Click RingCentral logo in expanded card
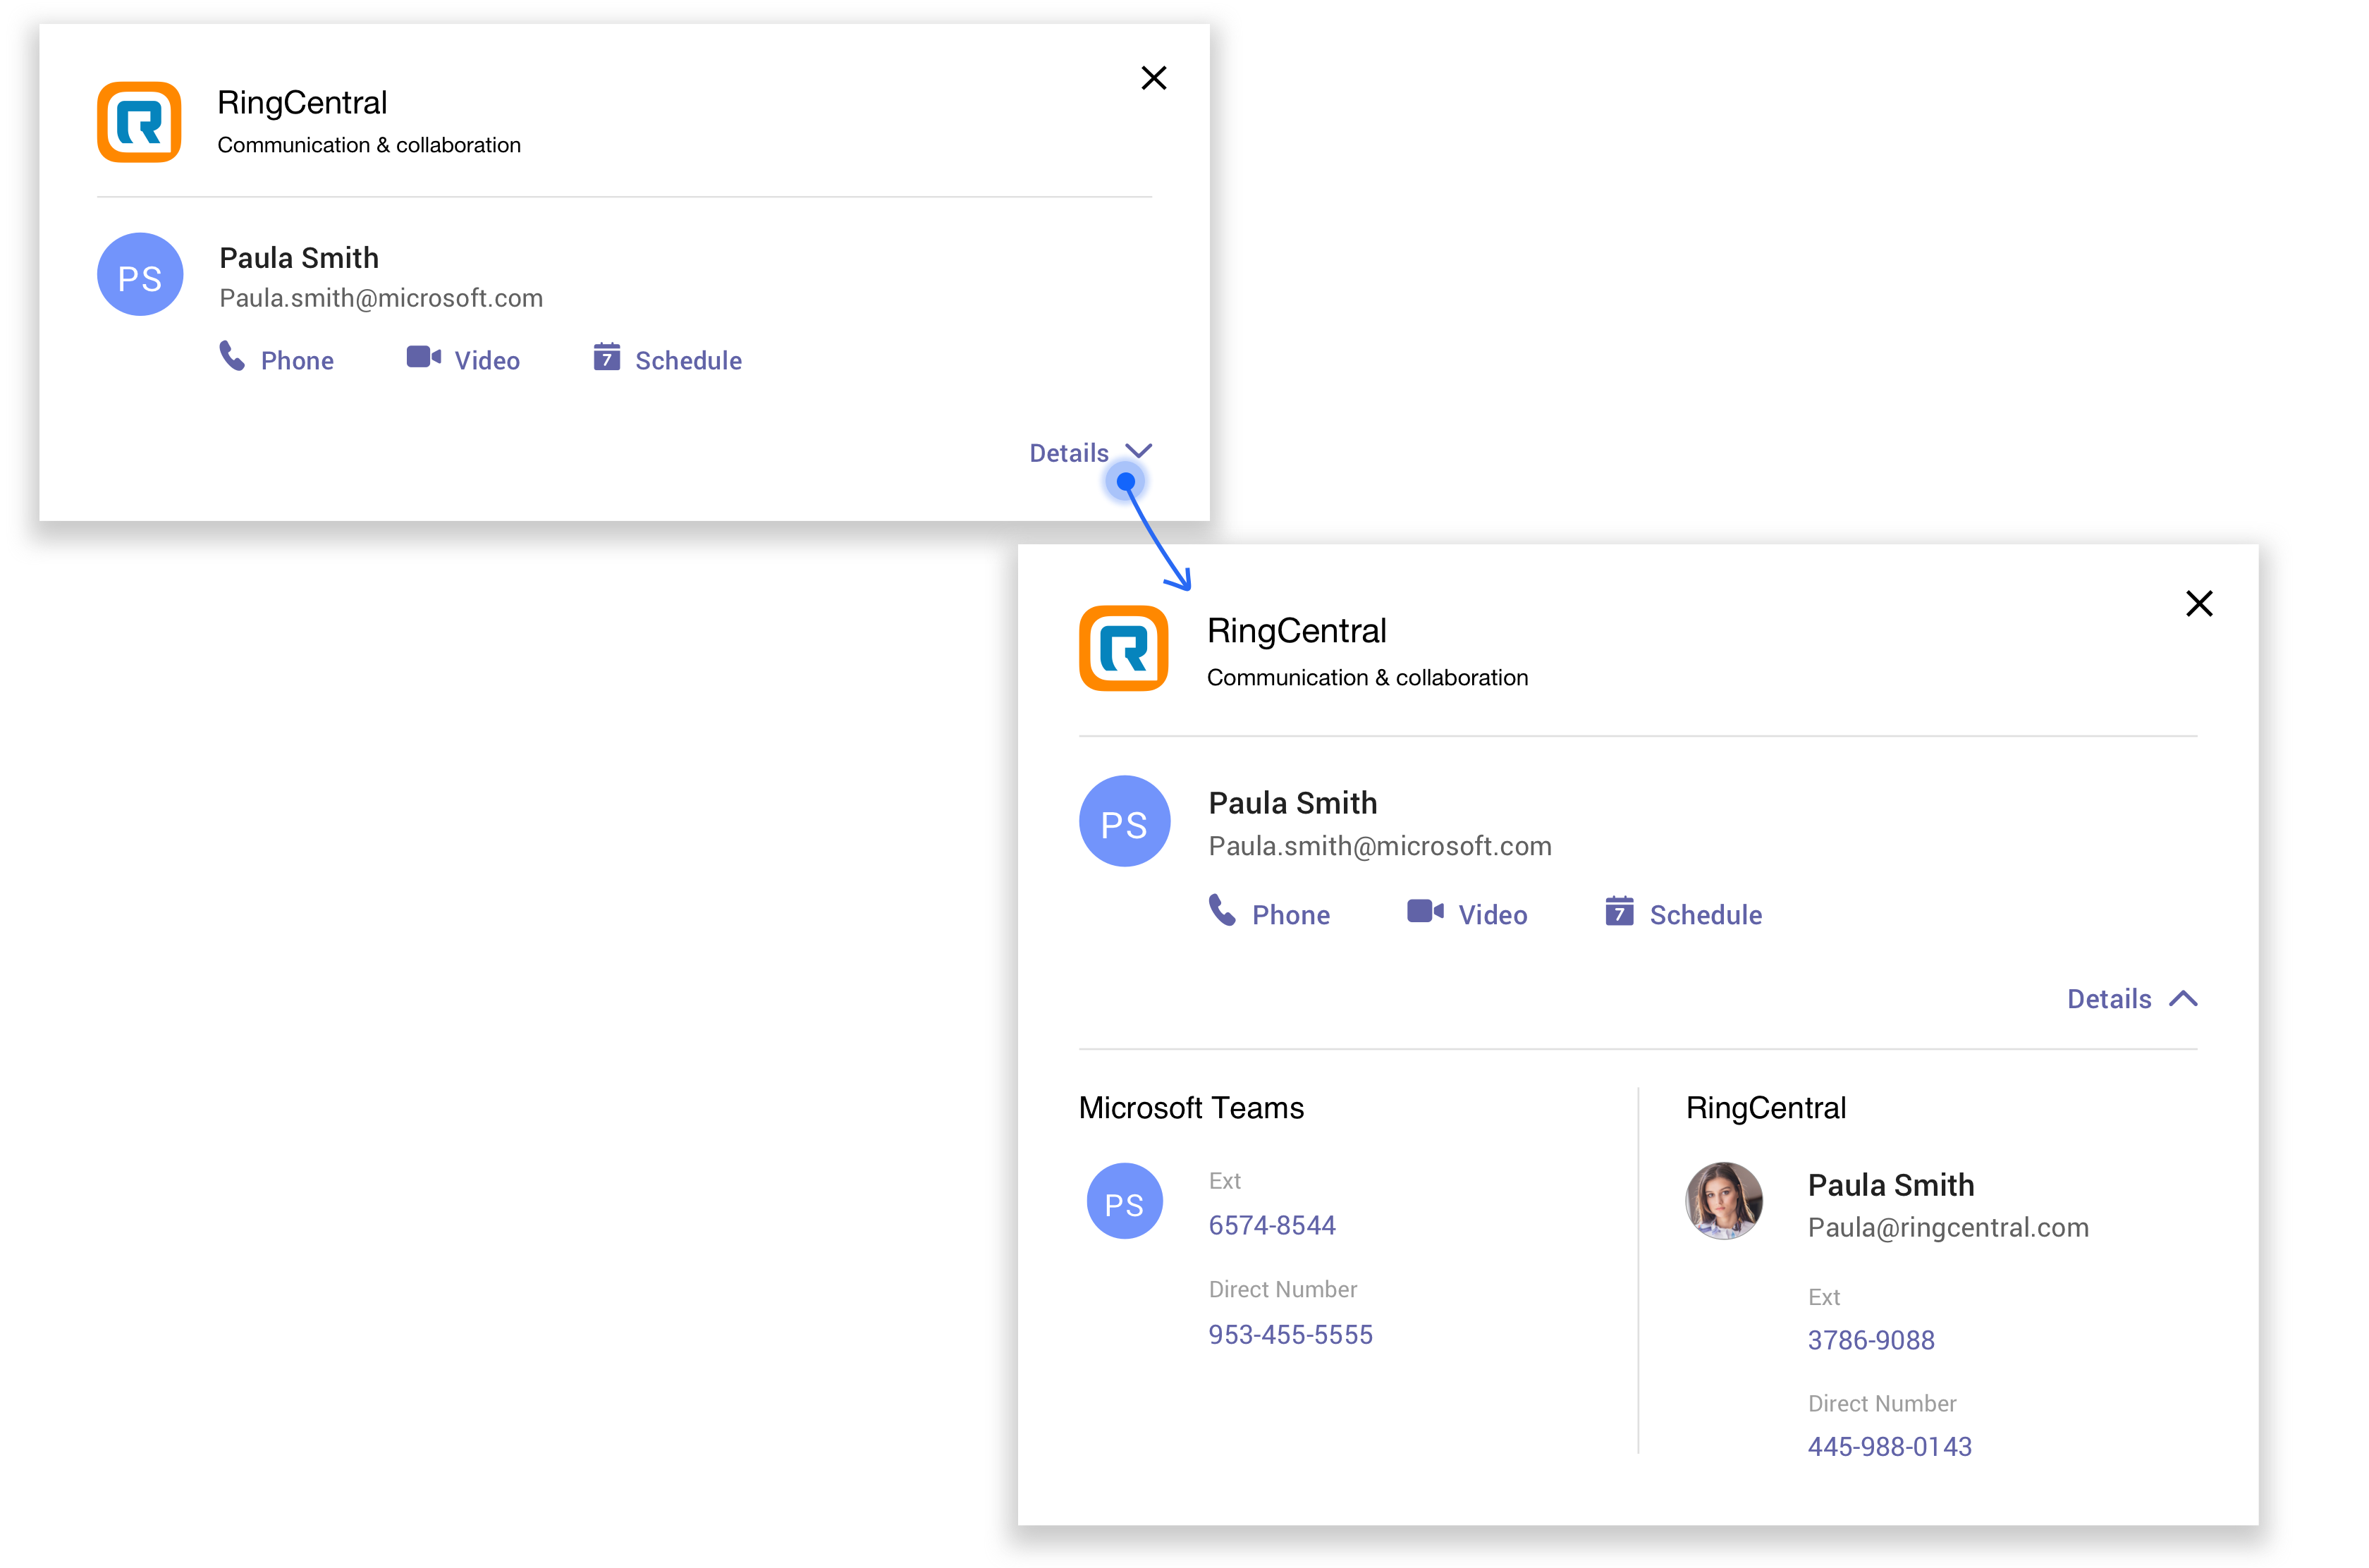Image resolution: width=2369 pixels, height=1568 pixels. pos(1123,648)
